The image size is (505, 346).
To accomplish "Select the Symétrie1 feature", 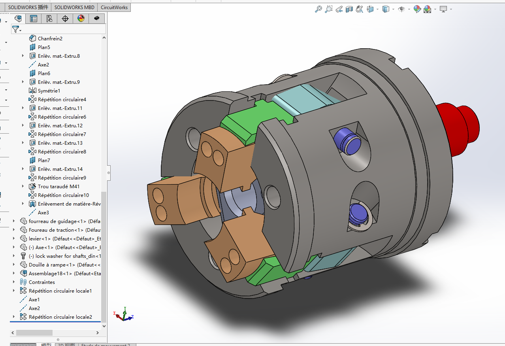I will click(x=49, y=91).
